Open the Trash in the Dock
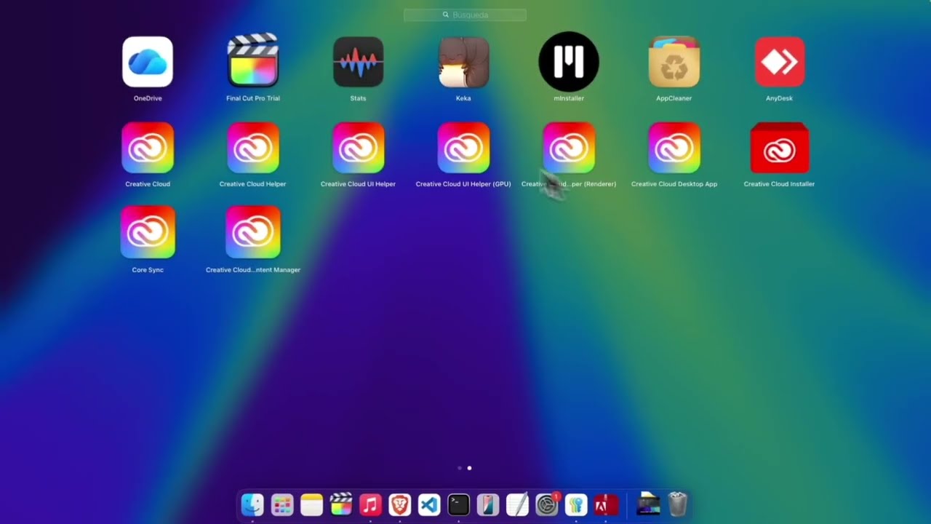Screen dimensions: 931x524 coord(677,504)
